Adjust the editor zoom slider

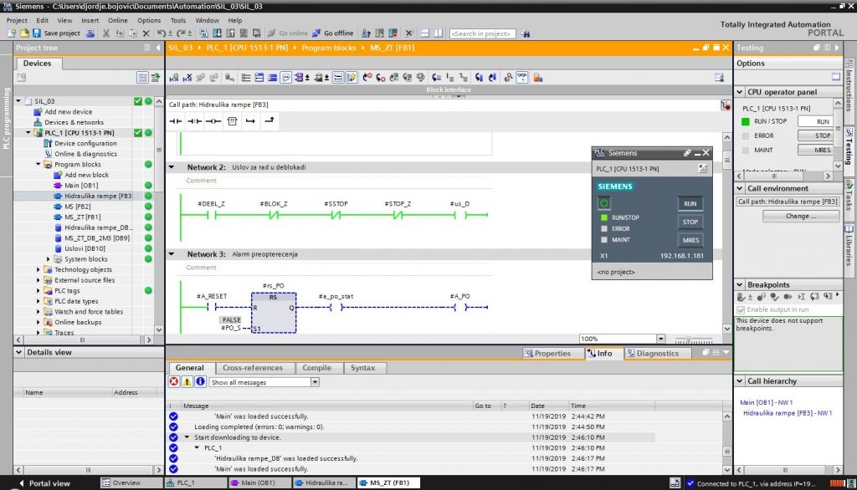(688, 338)
